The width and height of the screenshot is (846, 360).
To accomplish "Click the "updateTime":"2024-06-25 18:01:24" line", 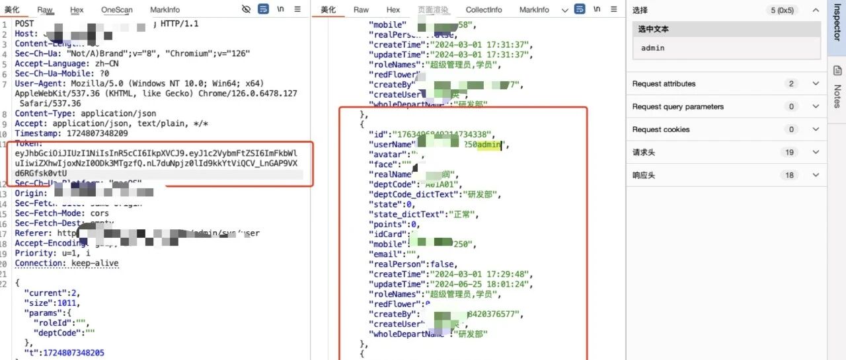I will click(x=450, y=283).
